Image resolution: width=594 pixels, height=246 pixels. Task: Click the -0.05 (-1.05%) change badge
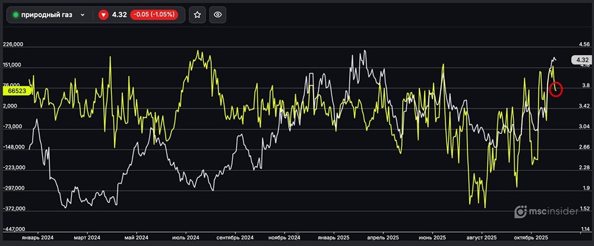[x=154, y=15]
